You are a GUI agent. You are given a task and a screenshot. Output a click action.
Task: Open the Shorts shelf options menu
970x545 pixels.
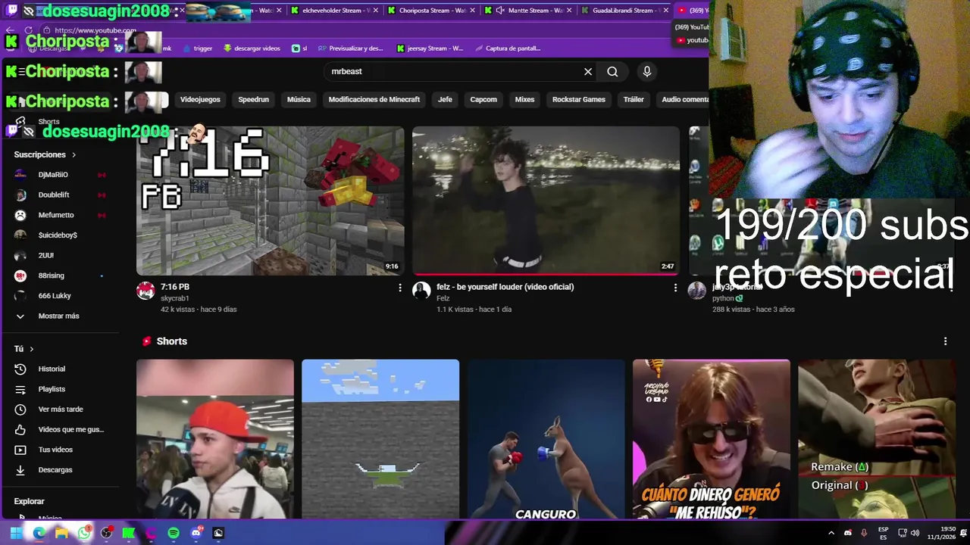click(945, 341)
